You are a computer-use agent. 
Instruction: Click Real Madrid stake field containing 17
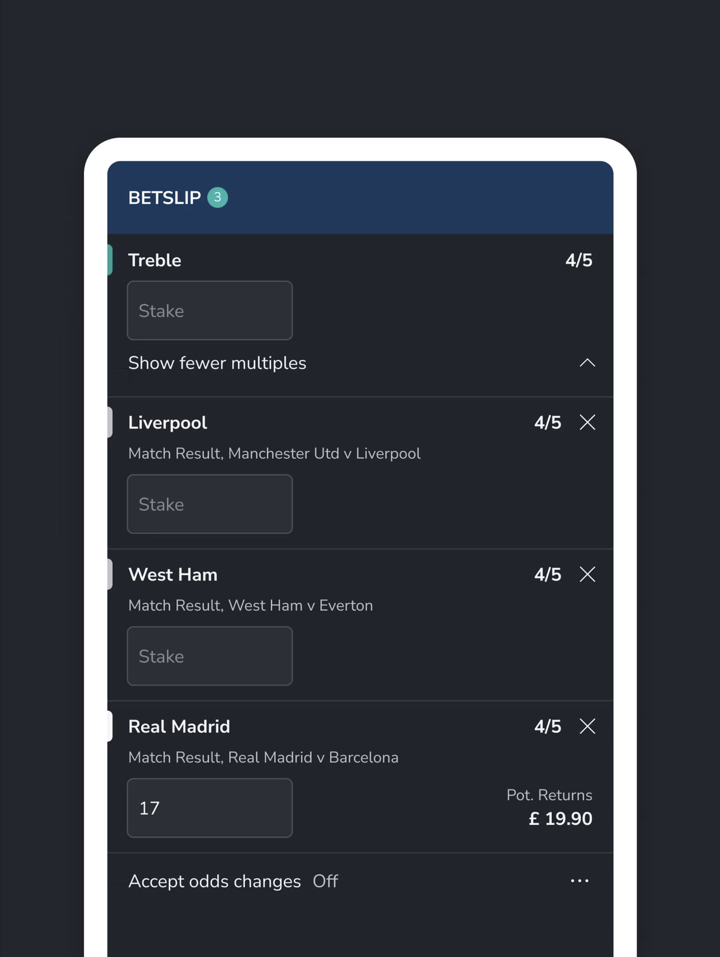(x=210, y=808)
